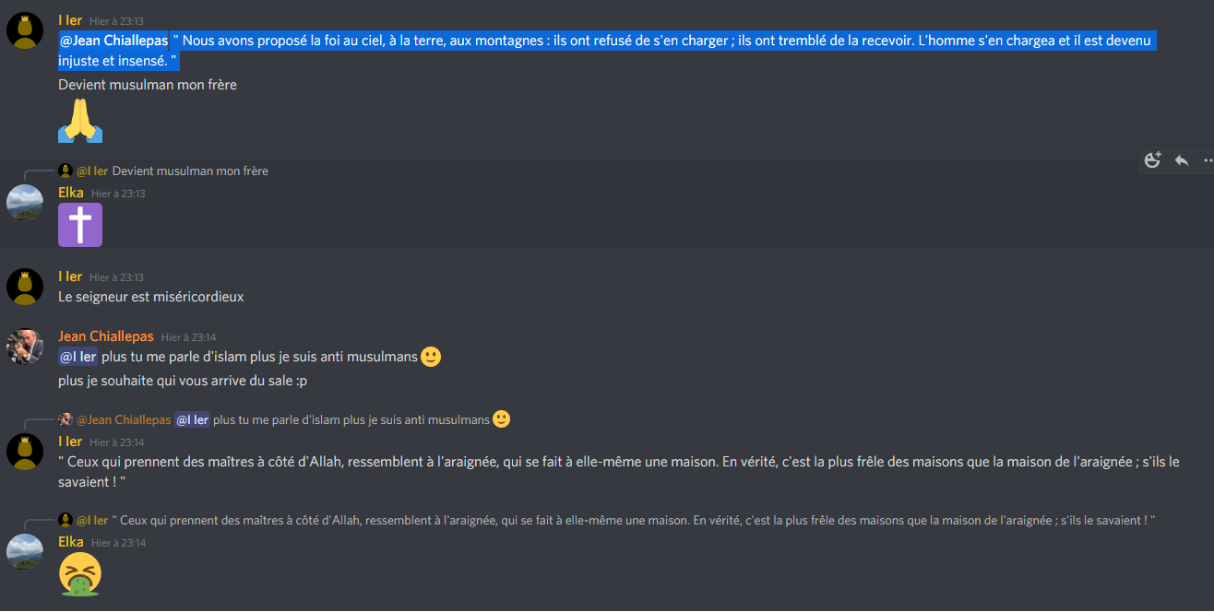Click the @I Ier mention in Jean's message
Viewport: 1214px width, 612px height.
pos(78,357)
